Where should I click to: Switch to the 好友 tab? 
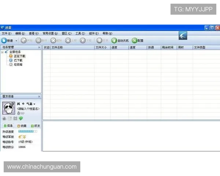[36, 126]
